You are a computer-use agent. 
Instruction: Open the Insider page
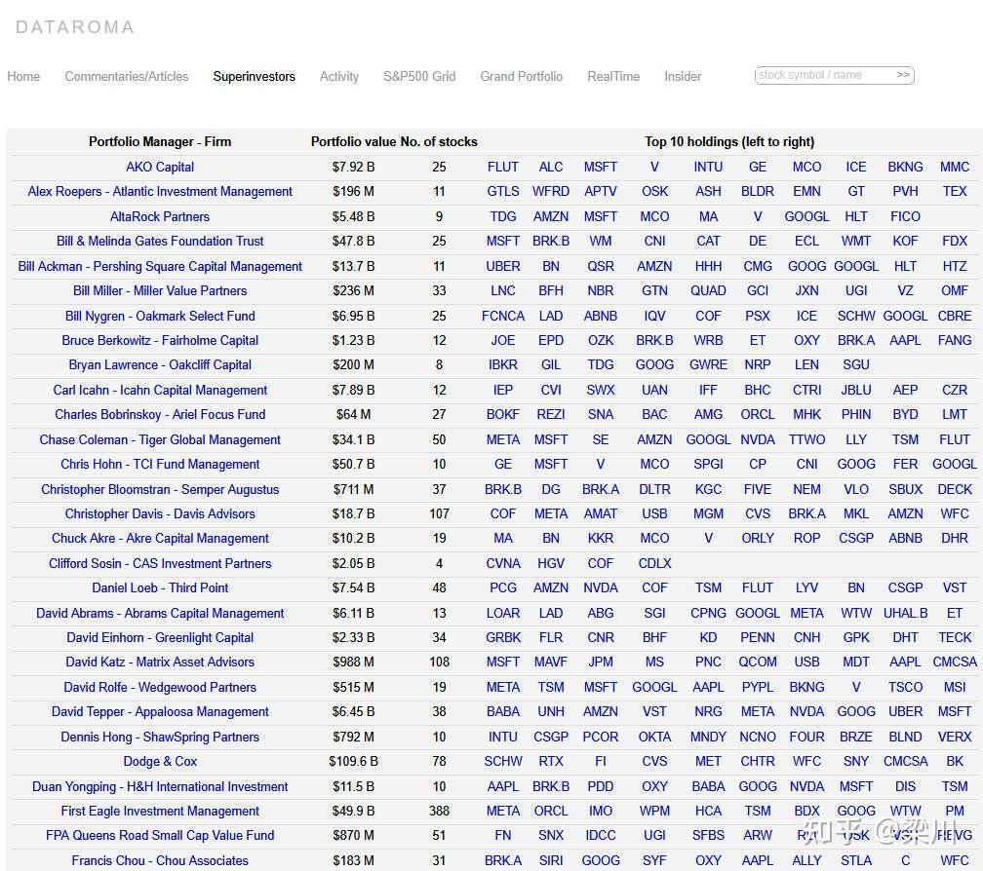683,76
